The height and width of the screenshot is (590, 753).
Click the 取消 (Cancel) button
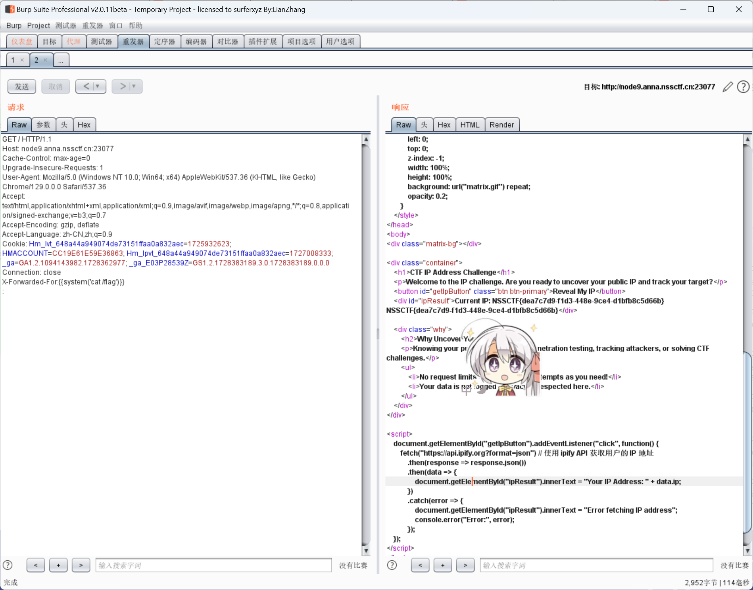(56, 86)
